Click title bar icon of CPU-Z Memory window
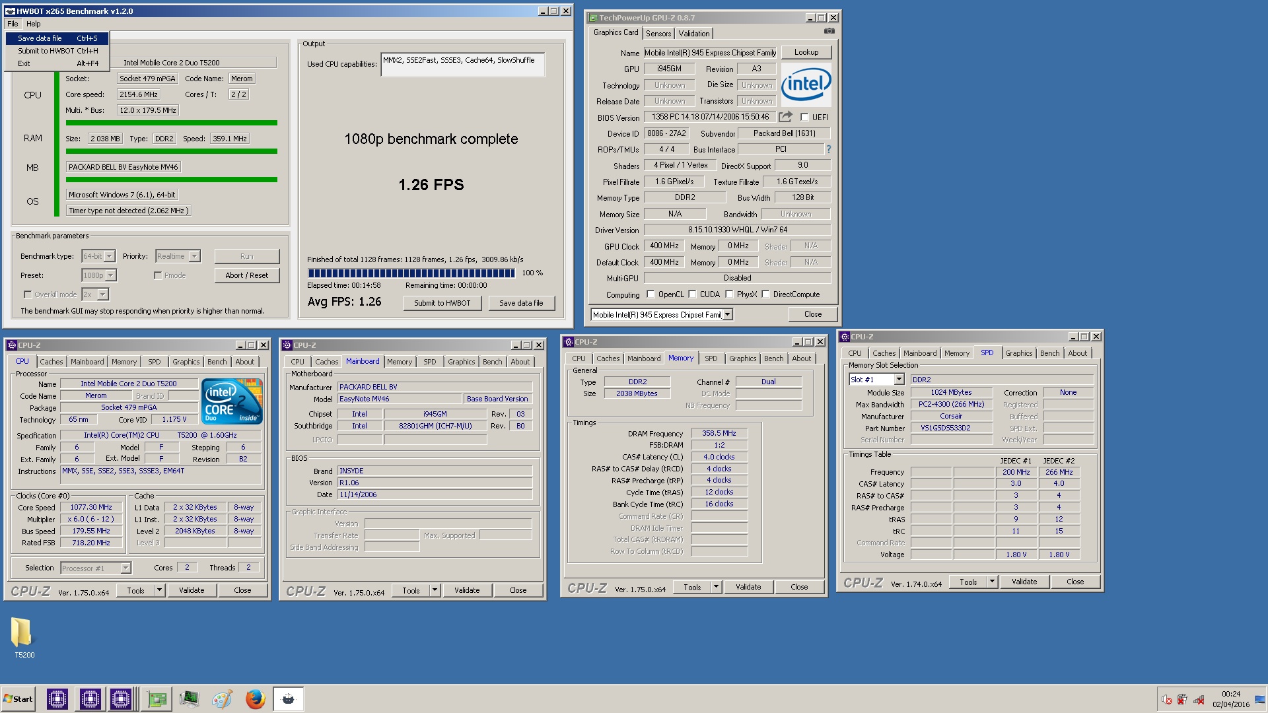 click(569, 342)
